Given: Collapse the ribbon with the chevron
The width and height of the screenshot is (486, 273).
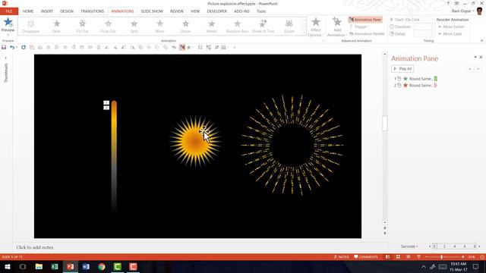Looking at the screenshot, I should coord(481,40).
